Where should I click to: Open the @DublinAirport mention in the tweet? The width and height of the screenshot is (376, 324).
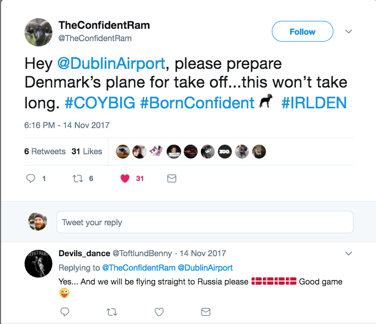[x=111, y=64]
